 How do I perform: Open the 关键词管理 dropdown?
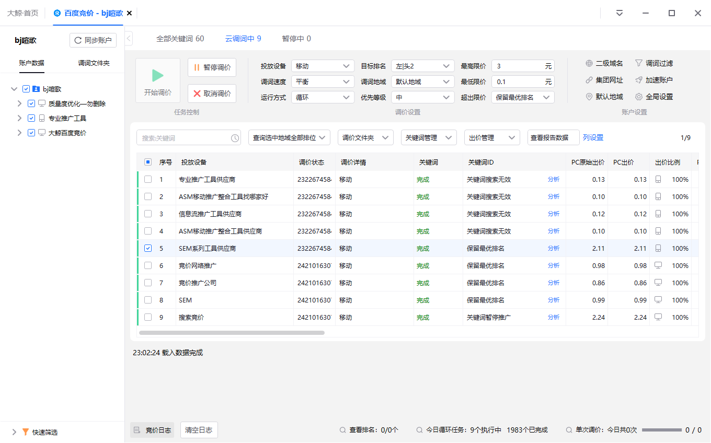point(429,137)
